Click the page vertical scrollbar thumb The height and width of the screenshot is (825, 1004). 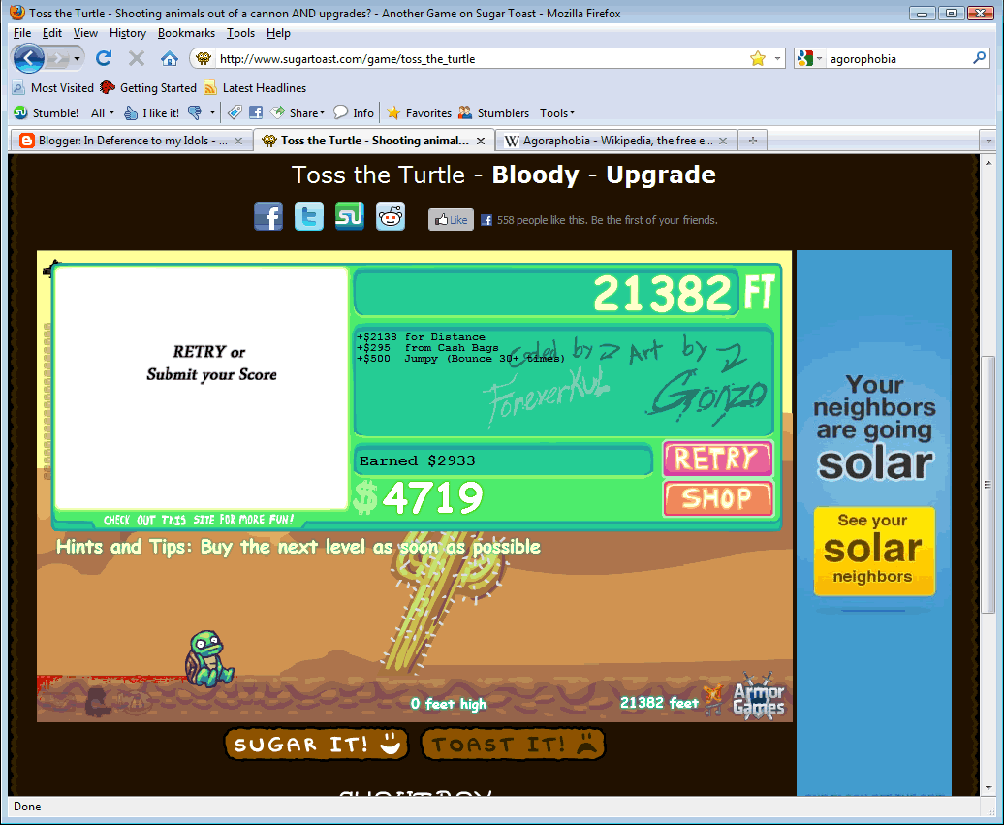tap(988, 485)
